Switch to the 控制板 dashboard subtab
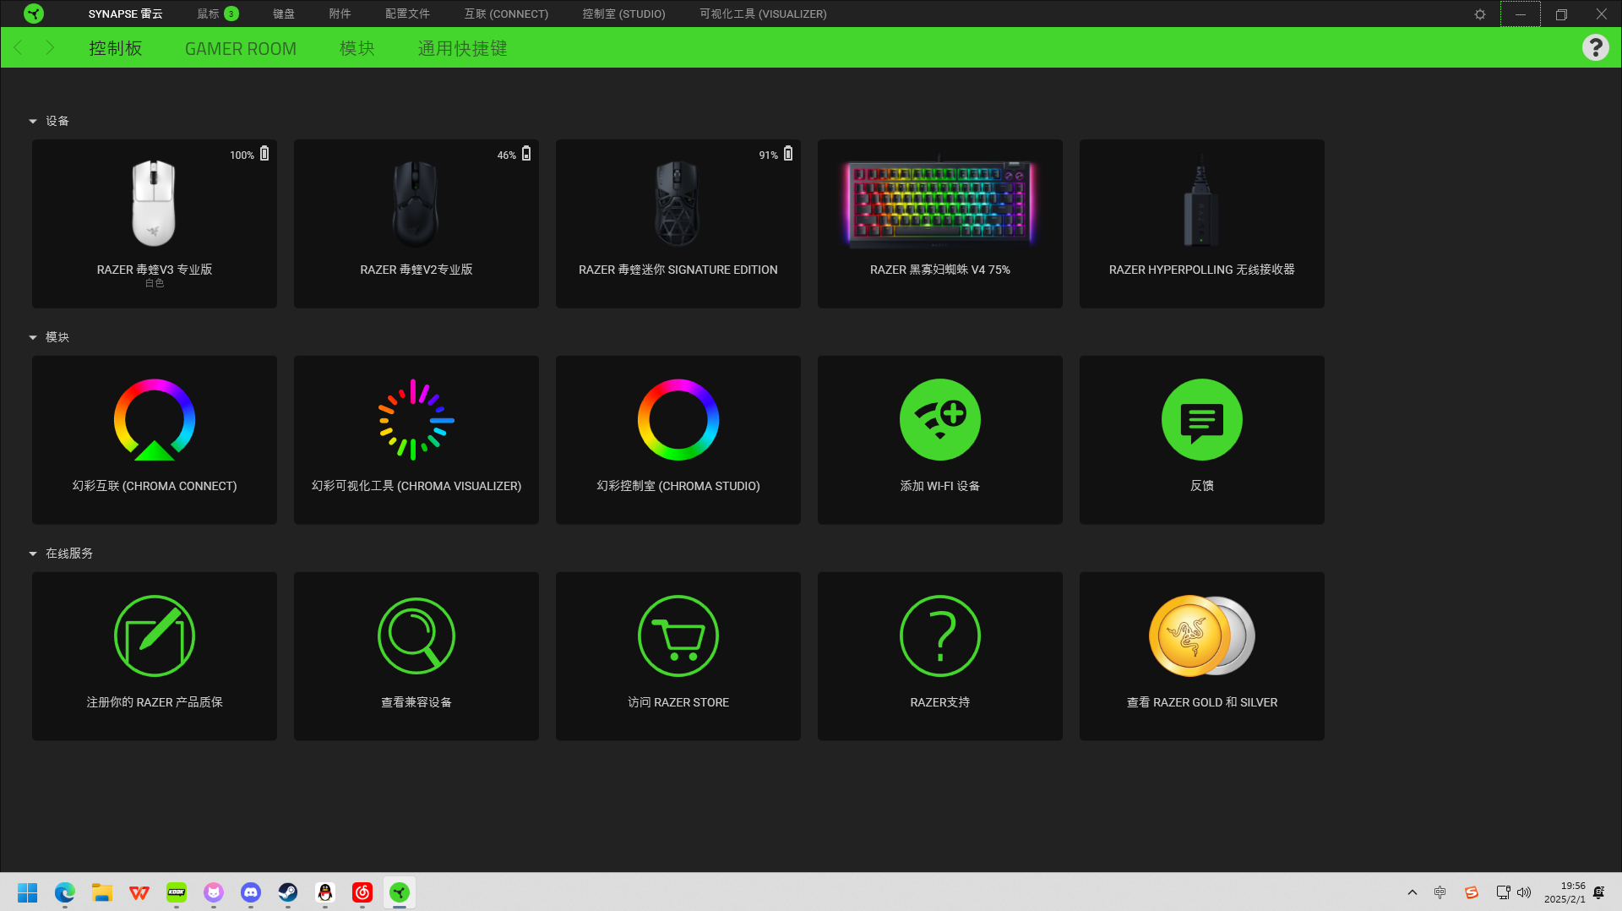Screen dimensions: 1622x911 pos(116,48)
